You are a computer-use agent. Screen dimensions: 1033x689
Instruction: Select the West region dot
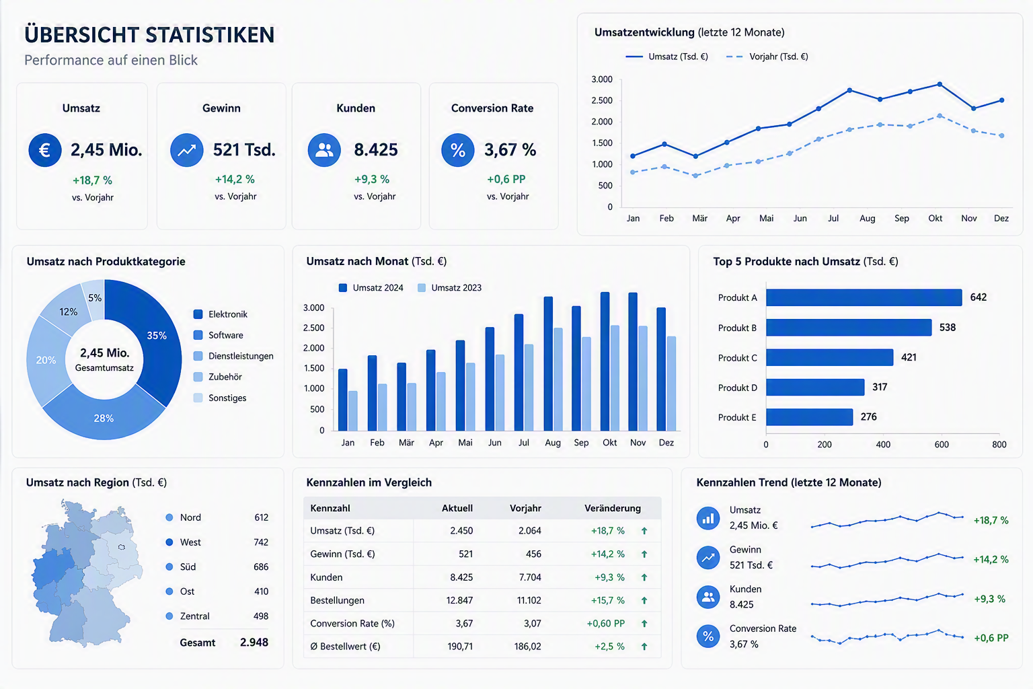point(169,542)
